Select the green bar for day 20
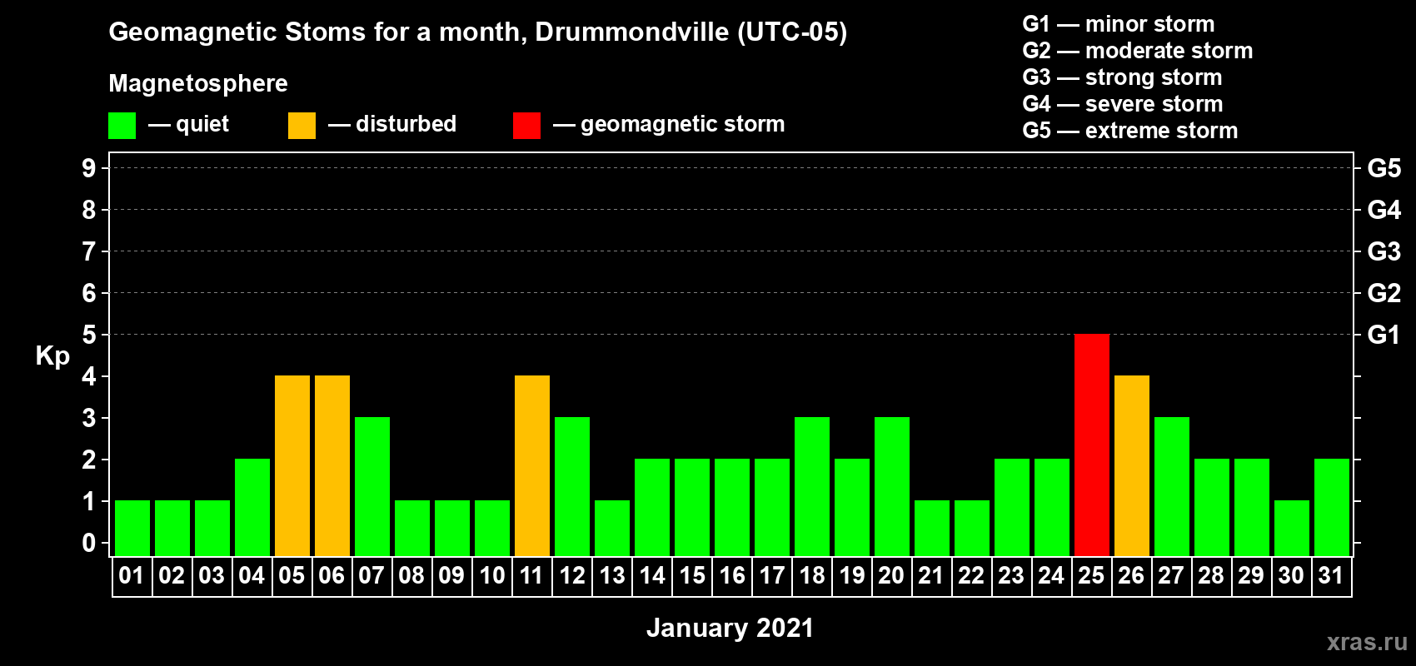1416x666 pixels. [x=892, y=486]
